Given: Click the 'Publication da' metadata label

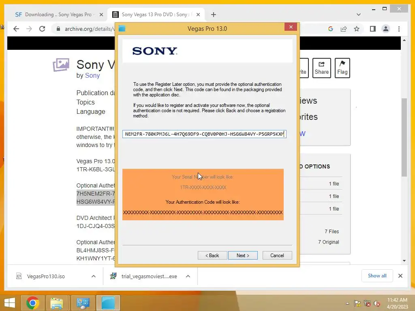Looking at the screenshot, I should click(x=96, y=93).
